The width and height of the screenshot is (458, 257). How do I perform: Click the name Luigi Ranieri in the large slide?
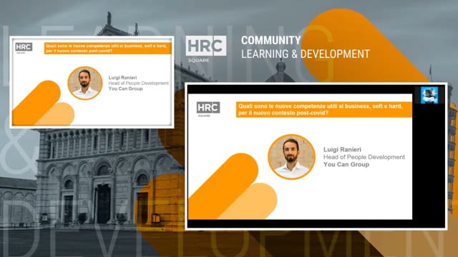[342, 149]
